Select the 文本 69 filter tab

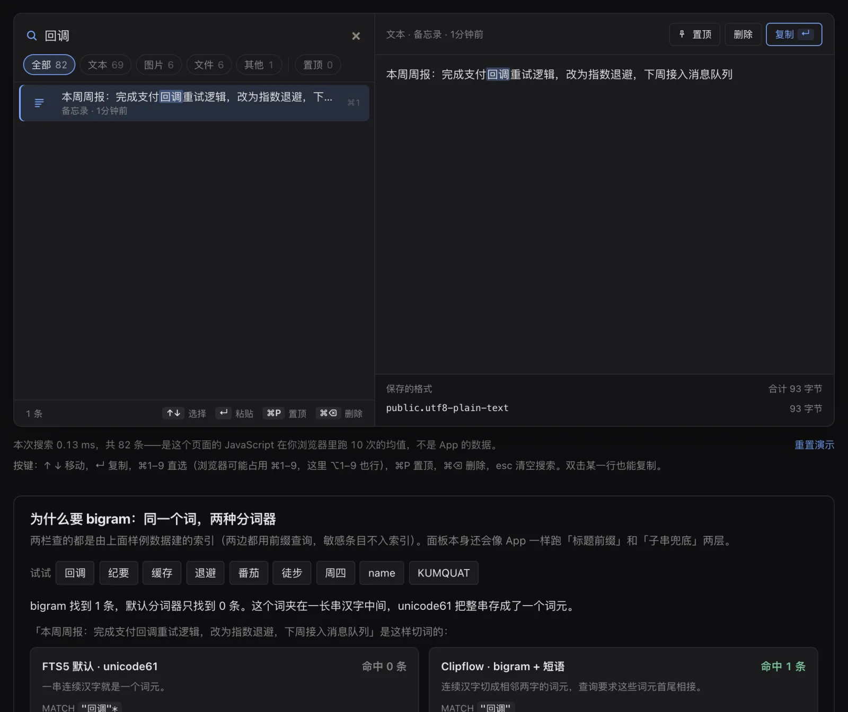point(105,65)
